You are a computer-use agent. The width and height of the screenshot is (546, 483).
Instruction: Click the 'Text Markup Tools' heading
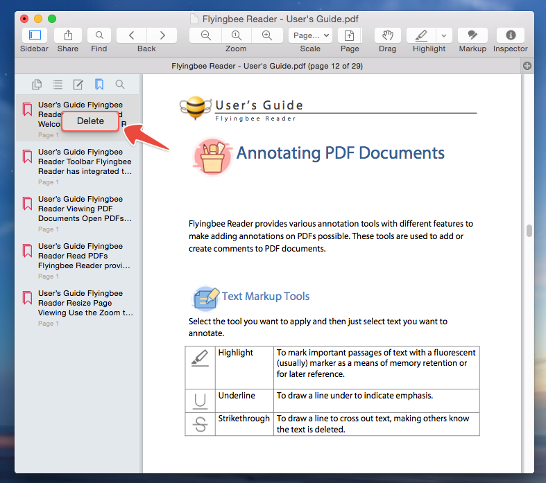pos(265,297)
